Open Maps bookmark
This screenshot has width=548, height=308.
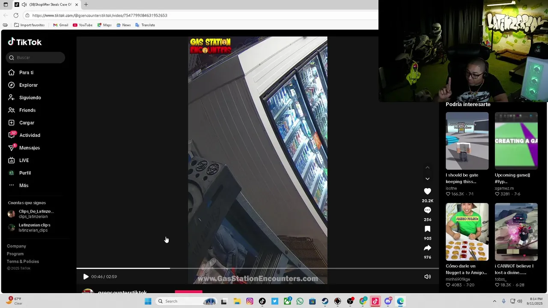point(104,25)
